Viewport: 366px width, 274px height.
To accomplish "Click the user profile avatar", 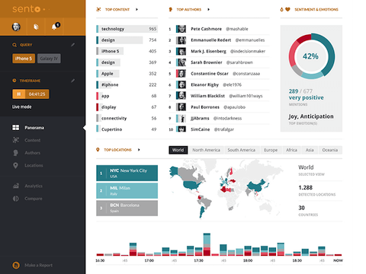I will pyautogui.click(x=16, y=27).
